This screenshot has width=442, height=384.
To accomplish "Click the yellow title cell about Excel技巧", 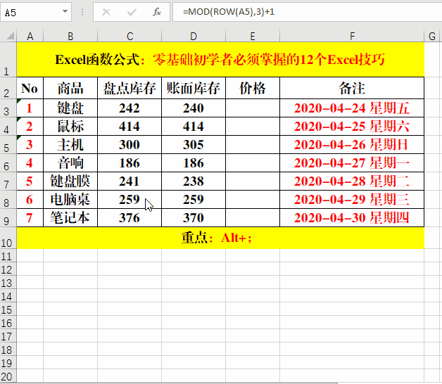I will 220,60.
